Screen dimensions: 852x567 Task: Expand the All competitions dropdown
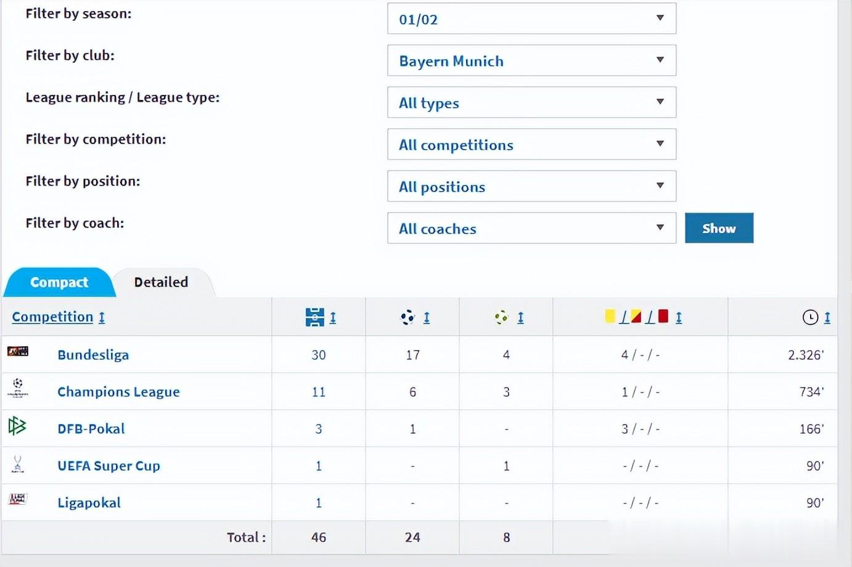[531, 144]
